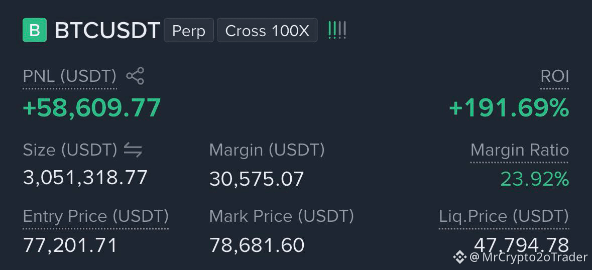Share PNL via the share icon
The image size is (592, 270).
point(135,76)
